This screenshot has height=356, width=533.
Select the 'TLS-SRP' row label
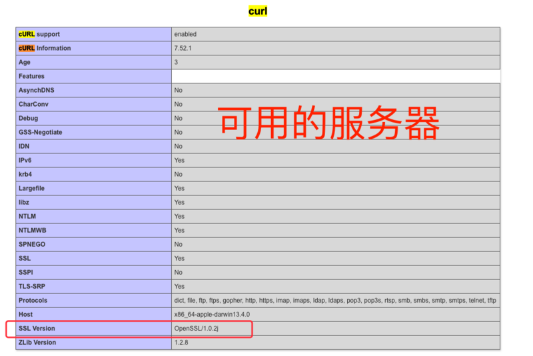pyautogui.click(x=32, y=286)
